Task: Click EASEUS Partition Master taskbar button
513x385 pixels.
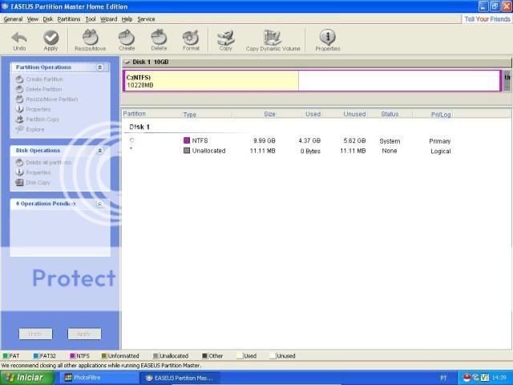Action: (x=180, y=378)
